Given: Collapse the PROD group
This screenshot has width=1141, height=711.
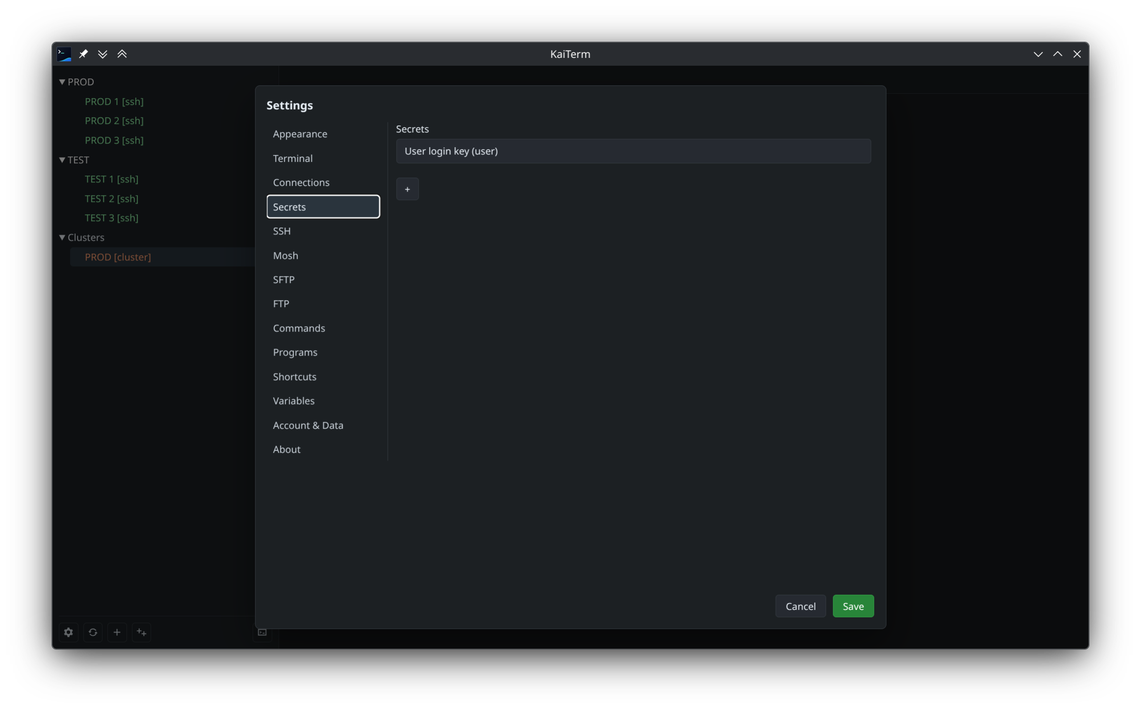Looking at the screenshot, I should (x=62, y=82).
